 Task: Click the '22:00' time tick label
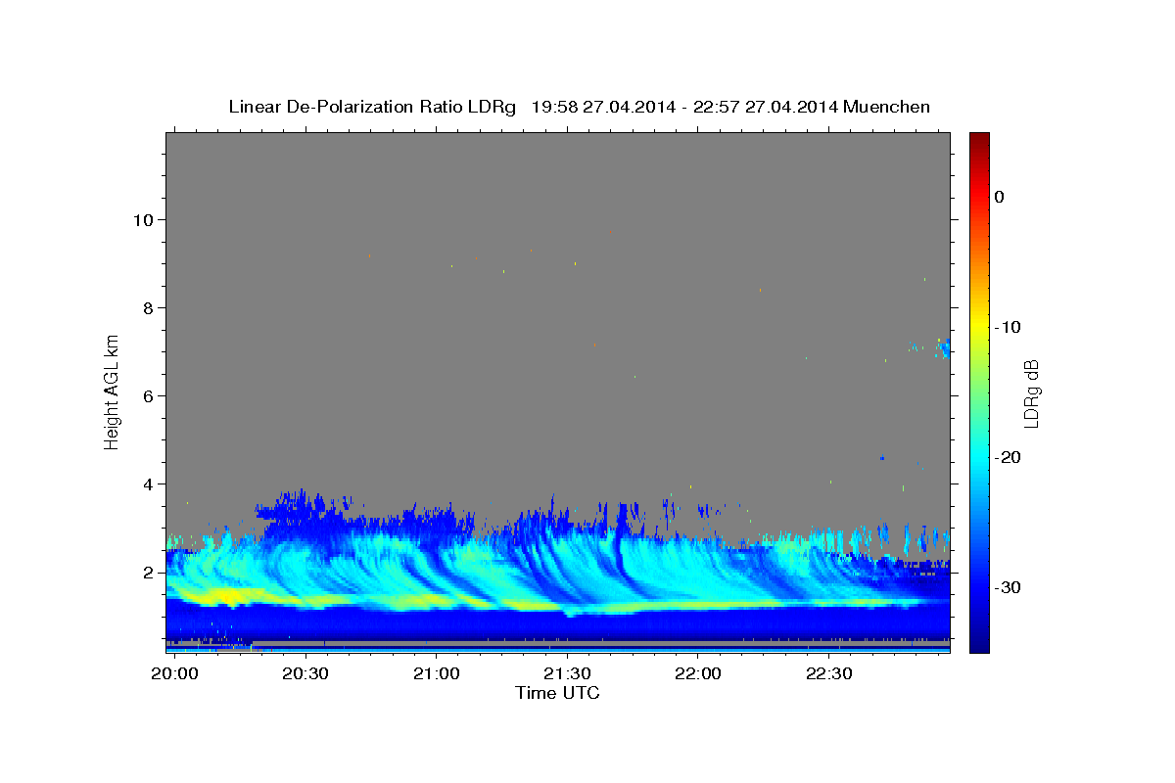click(x=697, y=673)
